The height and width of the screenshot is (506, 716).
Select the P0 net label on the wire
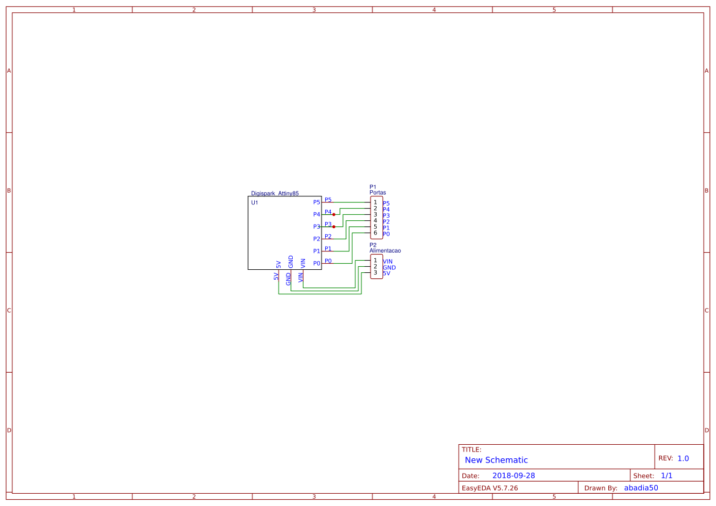327,259
